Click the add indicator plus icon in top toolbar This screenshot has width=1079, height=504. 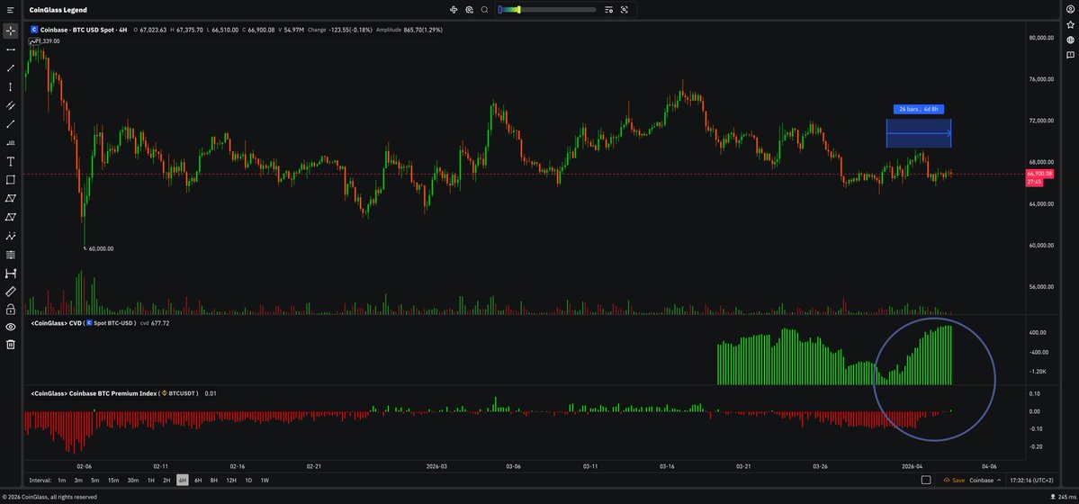(x=454, y=10)
